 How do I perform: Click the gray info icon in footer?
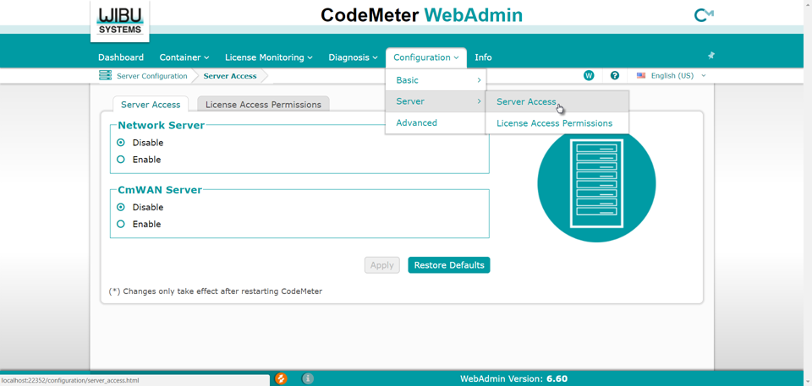click(x=308, y=378)
